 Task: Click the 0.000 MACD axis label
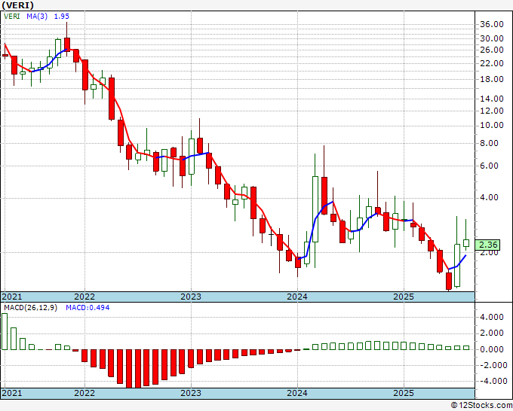[x=492, y=349]
